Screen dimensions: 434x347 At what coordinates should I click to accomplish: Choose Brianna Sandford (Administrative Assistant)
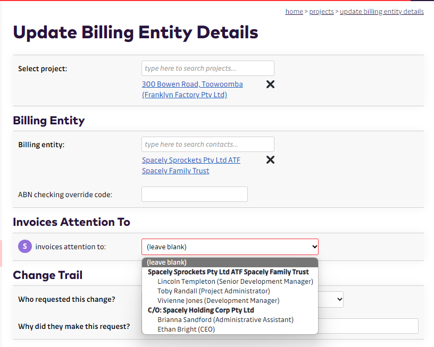(x=226, y=319)
